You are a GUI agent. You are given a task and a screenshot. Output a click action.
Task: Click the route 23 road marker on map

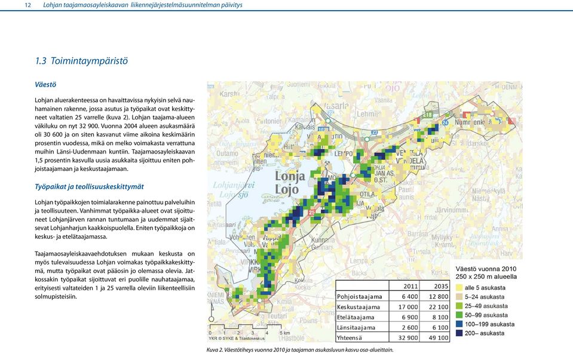[374, 132]
